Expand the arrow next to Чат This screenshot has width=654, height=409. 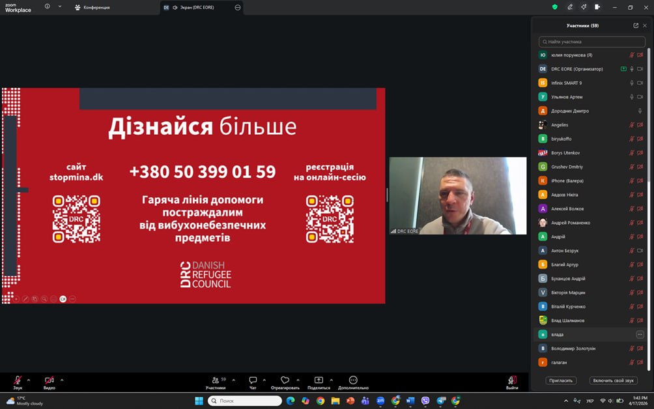(x=264, y=380)
